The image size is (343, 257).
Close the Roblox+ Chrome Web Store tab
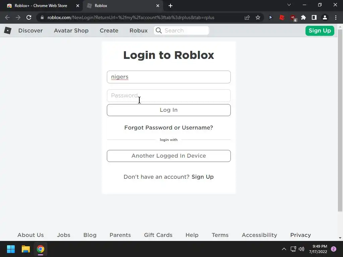click(78, 6)
